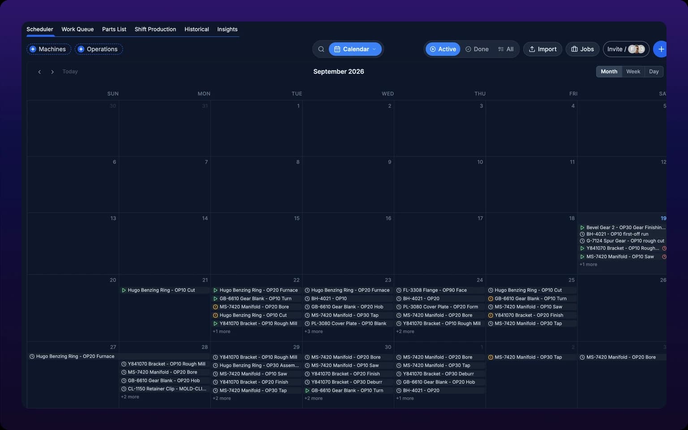Expand "+2 more" on September 24
688x430 pixels.
pyautogui.click(x=405, y=332)
